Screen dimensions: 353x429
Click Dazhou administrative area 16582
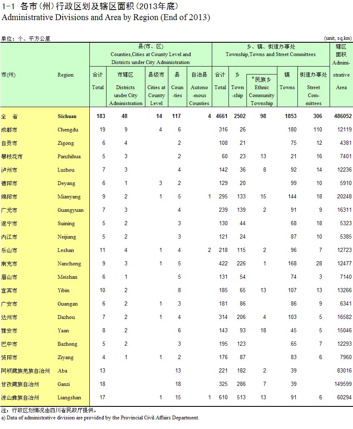point(344,317)
